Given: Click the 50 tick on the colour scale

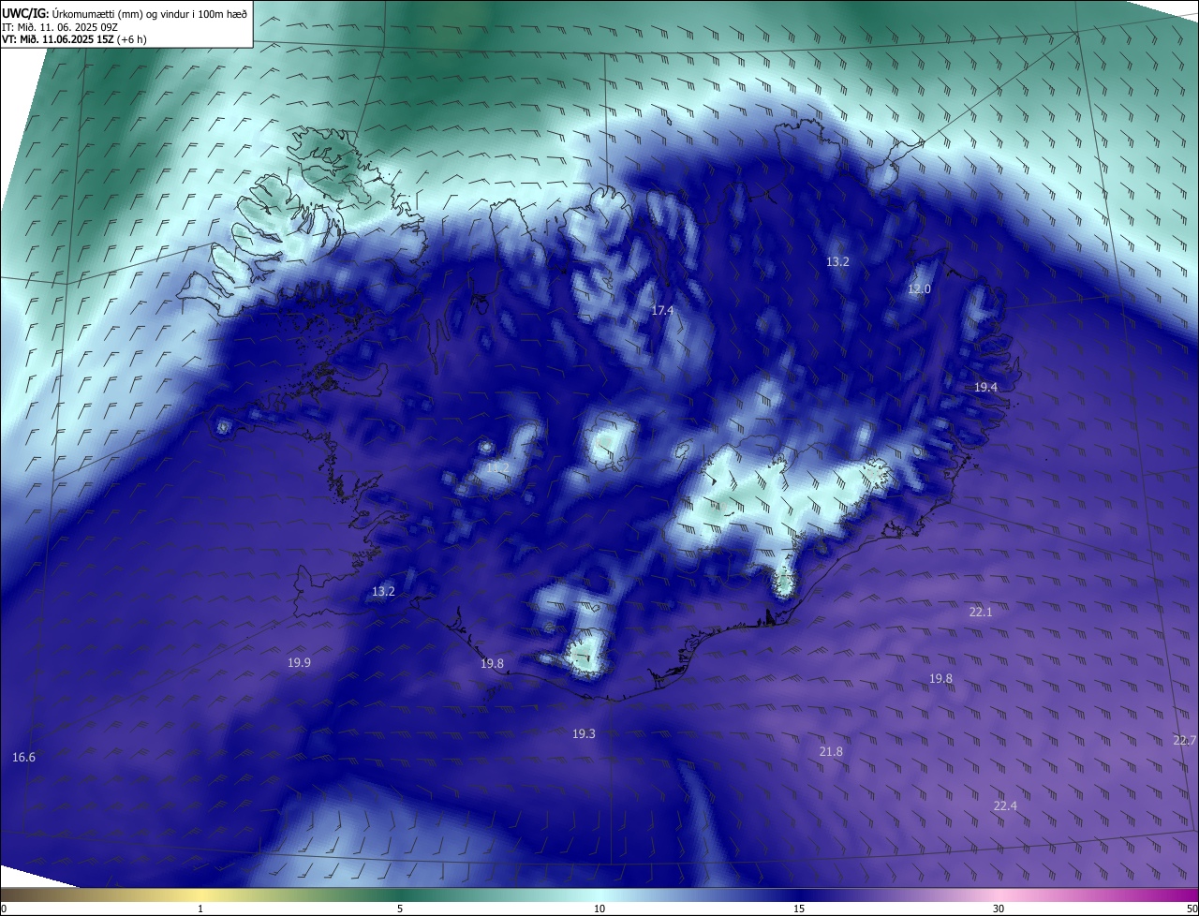Looking at the screenshot, I should click(x=1192, y=909).
